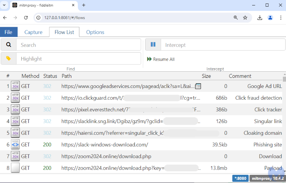This screenshot has height=183, width=286.
Task: Close the mitmproxy browser tab
Action: (x=73, y=5)
